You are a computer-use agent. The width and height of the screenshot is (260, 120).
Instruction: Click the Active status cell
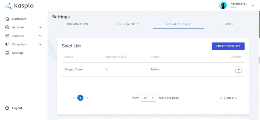click(155, 69)
